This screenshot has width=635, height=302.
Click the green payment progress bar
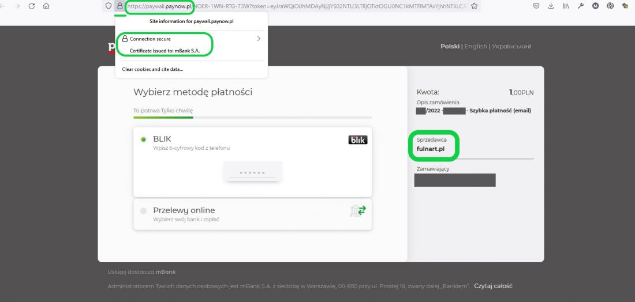pyautogui.click(x=163, y=118)
